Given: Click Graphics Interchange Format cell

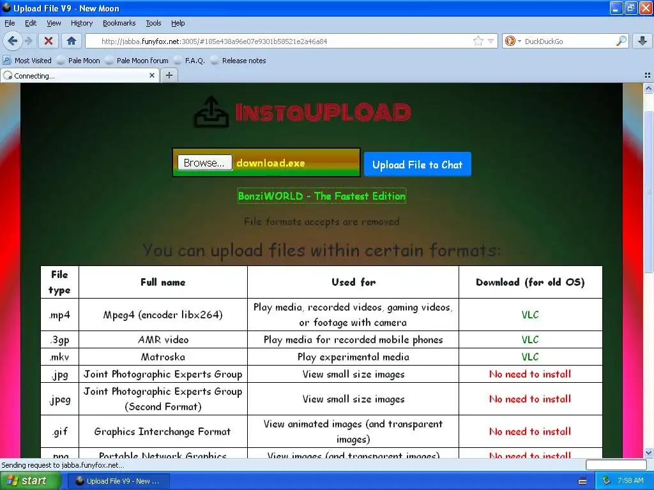Looking at the screenshot, I should coord(163,431).
